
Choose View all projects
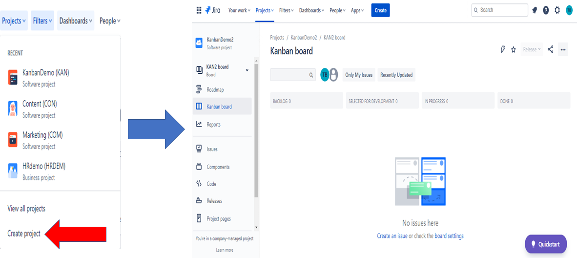[26, 209]
